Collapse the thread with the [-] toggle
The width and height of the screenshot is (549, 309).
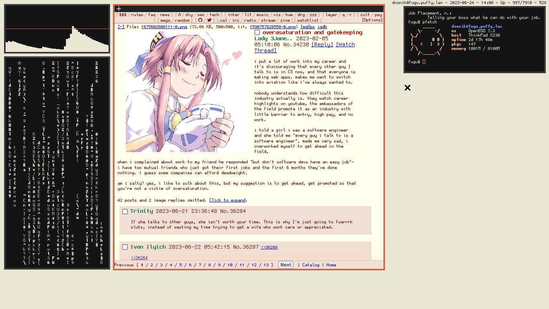(x=121, y=27)
